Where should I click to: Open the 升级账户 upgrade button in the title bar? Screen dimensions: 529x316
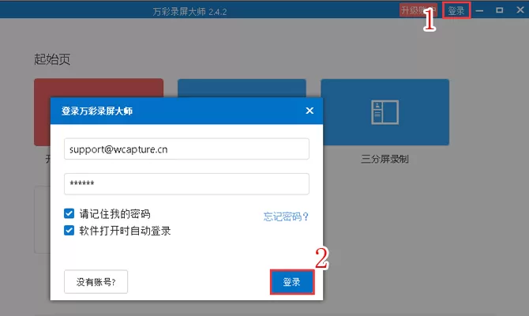coord(418,10)
